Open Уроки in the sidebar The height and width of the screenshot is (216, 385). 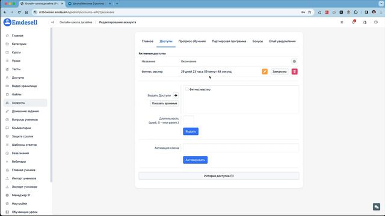coord(16,61)
